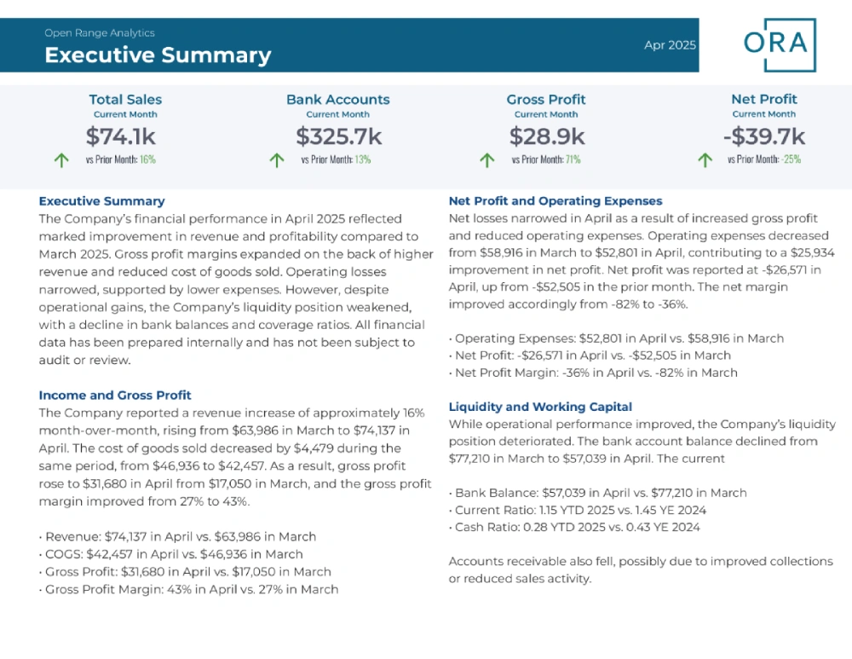The image size is (852, 659).
Task: Click the green arrow under Bank Accounts
Action: (277, 160)
